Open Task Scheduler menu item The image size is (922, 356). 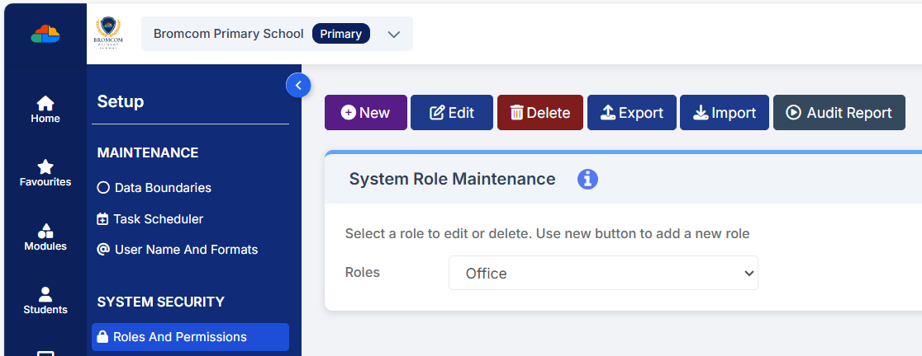click(158, 219)
